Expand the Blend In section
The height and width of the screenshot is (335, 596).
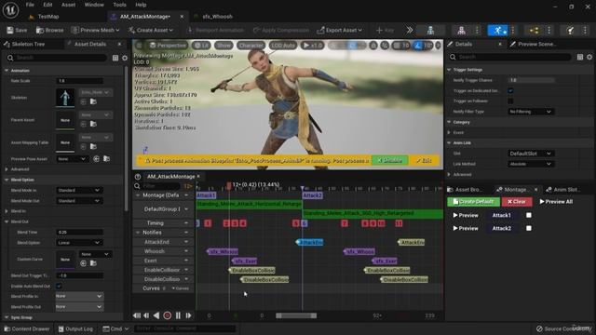(7, 211)
